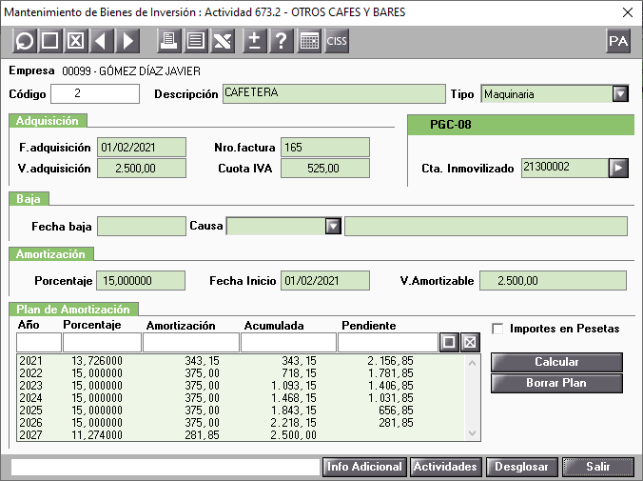Select the 2022 row in amortization plan
This screenshot has width=643, height=481.
click(242, 373)
